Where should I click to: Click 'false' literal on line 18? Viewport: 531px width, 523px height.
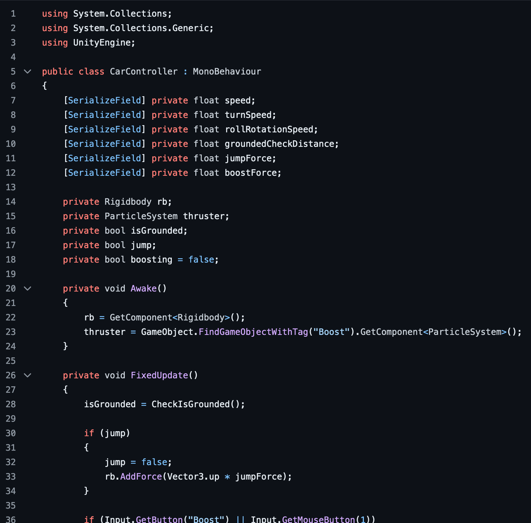coord(201,260)
